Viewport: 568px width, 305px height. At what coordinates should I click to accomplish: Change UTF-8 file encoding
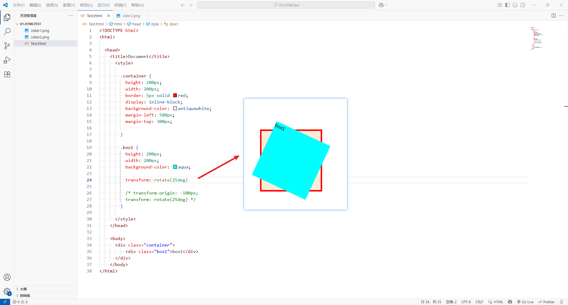click(466, 302)
